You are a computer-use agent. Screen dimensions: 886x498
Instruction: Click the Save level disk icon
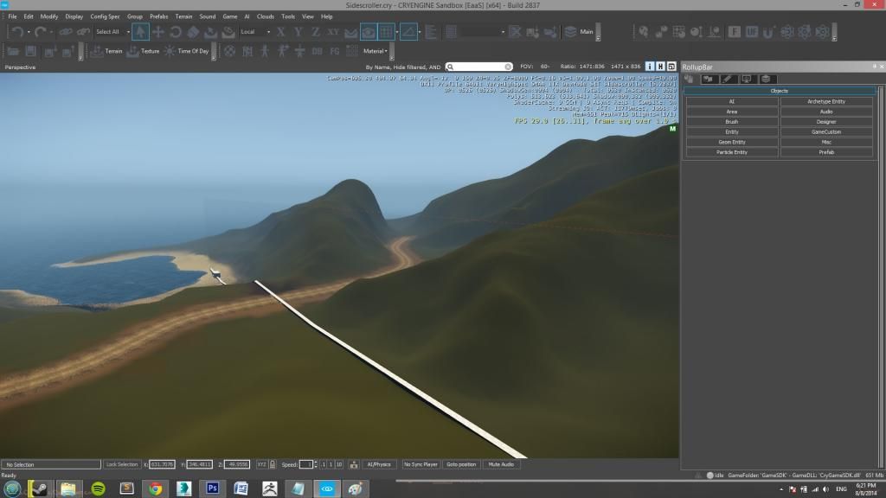30,51
